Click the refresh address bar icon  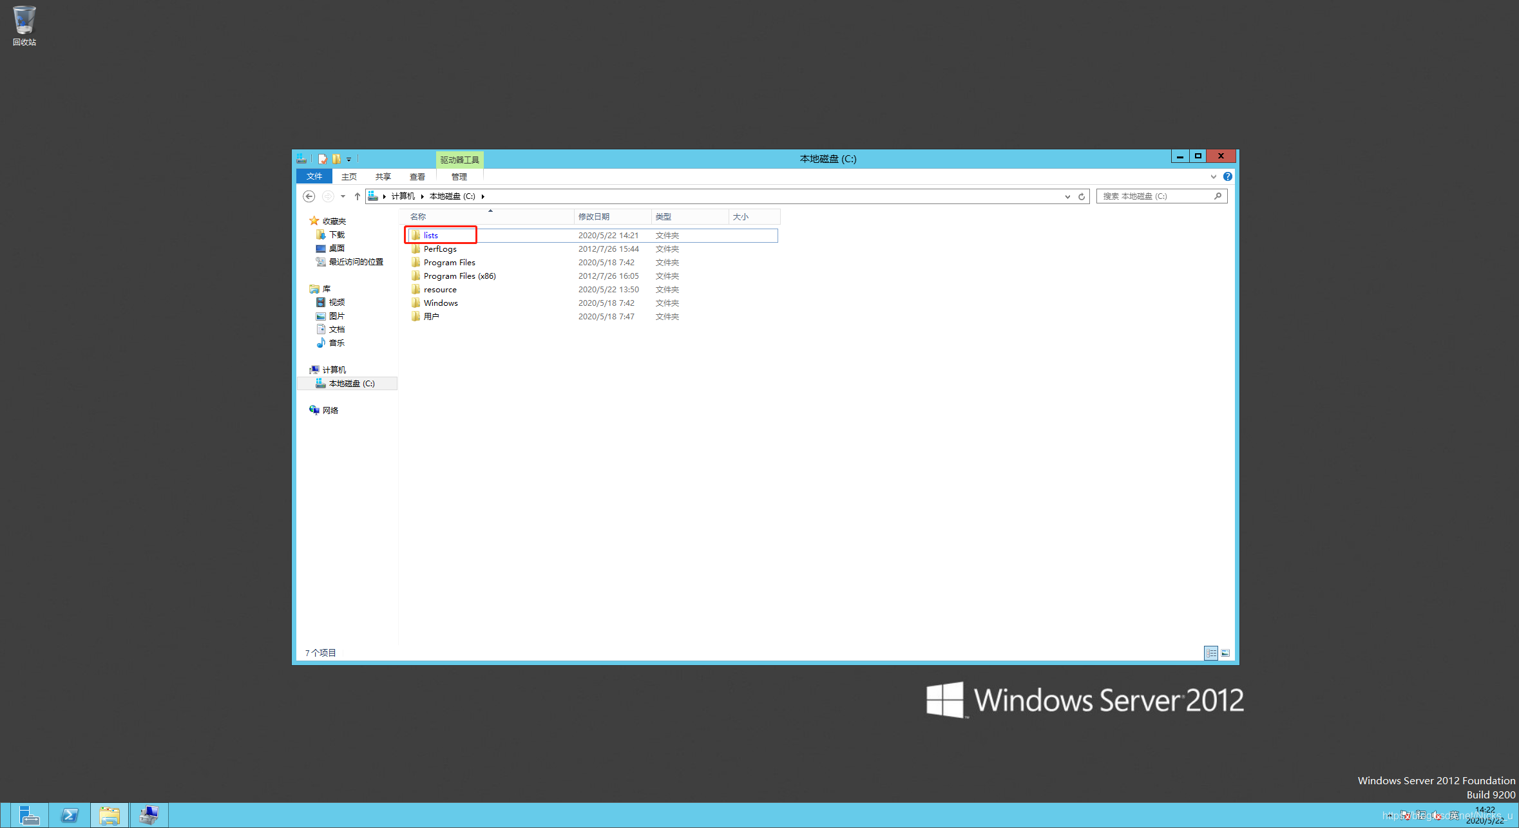pyautogui.click(x=1082, y=196)
